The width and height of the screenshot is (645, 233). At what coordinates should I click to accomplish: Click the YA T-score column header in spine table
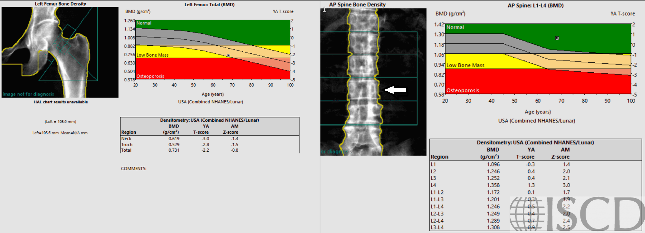tap(526, 153)
